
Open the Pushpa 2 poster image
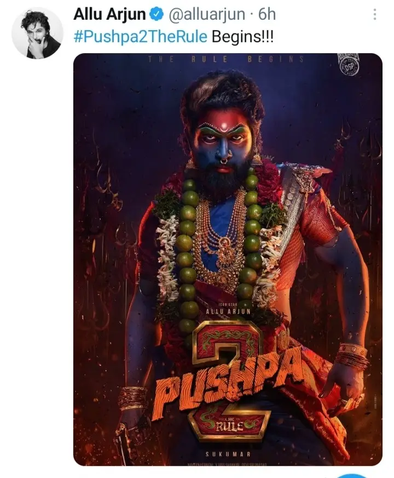[x=228, y=259]
